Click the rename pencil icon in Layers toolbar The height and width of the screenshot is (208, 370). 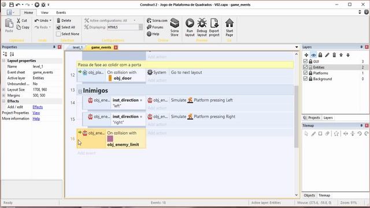click(x=327, y=55)
